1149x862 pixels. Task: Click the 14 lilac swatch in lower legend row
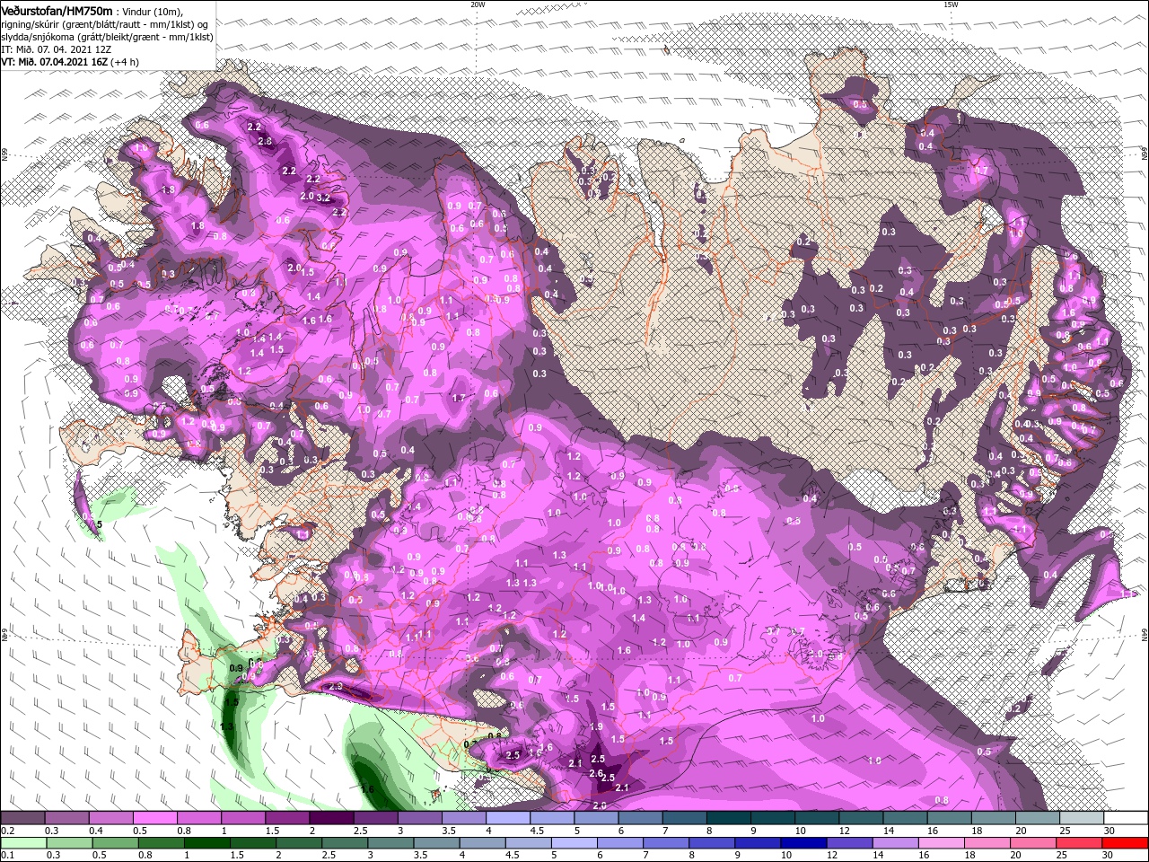click(895, 843)
